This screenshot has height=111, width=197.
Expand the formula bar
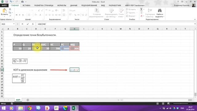pos(195,24)
